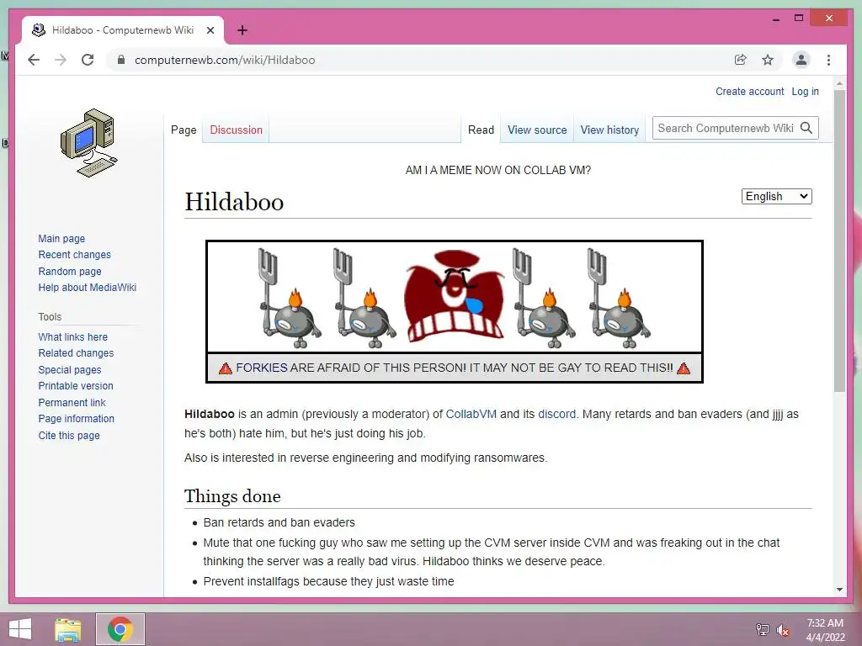Viewport: 862px width, 646px height.
Task: Click the left warning triangle icon
Action: [226, 368]
